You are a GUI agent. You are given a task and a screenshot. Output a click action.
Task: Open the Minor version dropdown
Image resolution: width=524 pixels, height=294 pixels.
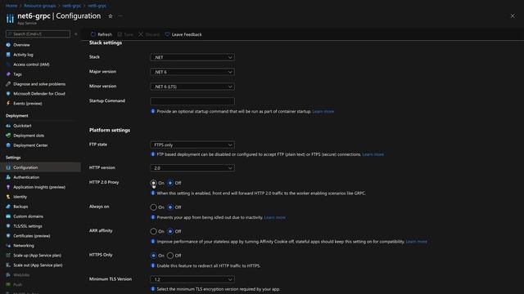pyautogui.click(x=192, y=87)
